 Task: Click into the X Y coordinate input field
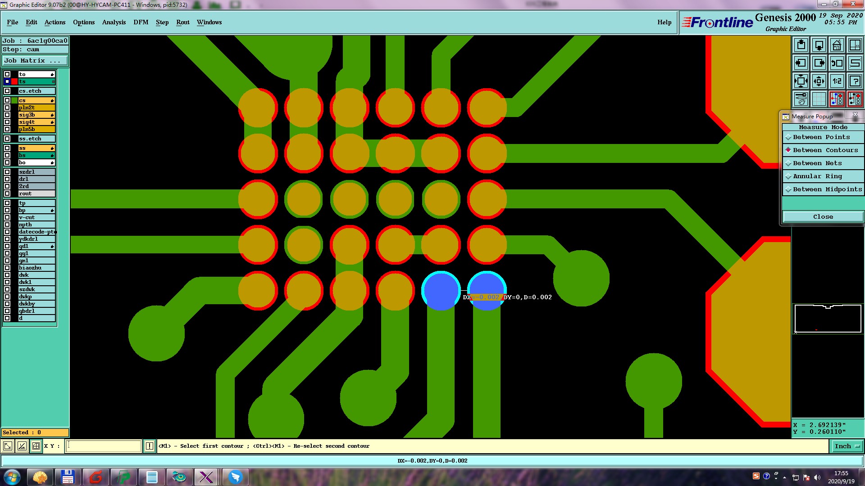pyautogui.click(x=104, y=446)
